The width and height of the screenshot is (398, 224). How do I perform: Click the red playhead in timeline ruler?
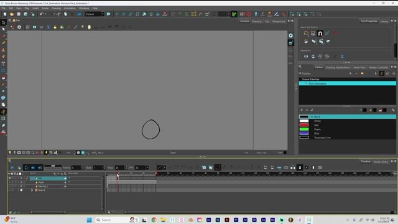coord(118,174)
